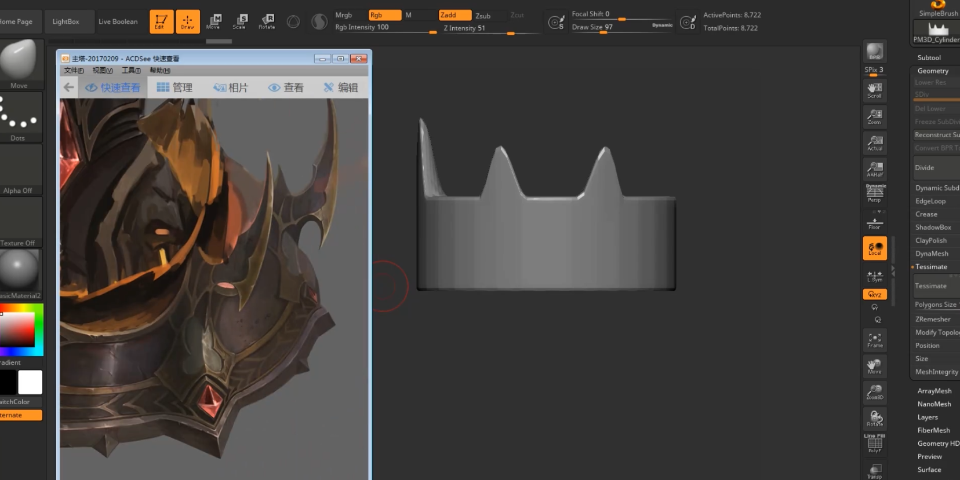Click the Scroll canvas icon

point(875,90)
